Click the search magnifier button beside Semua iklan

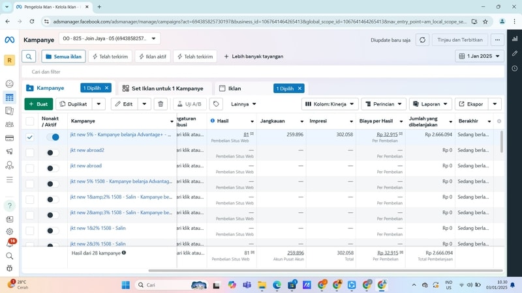(x=29, y=57)
